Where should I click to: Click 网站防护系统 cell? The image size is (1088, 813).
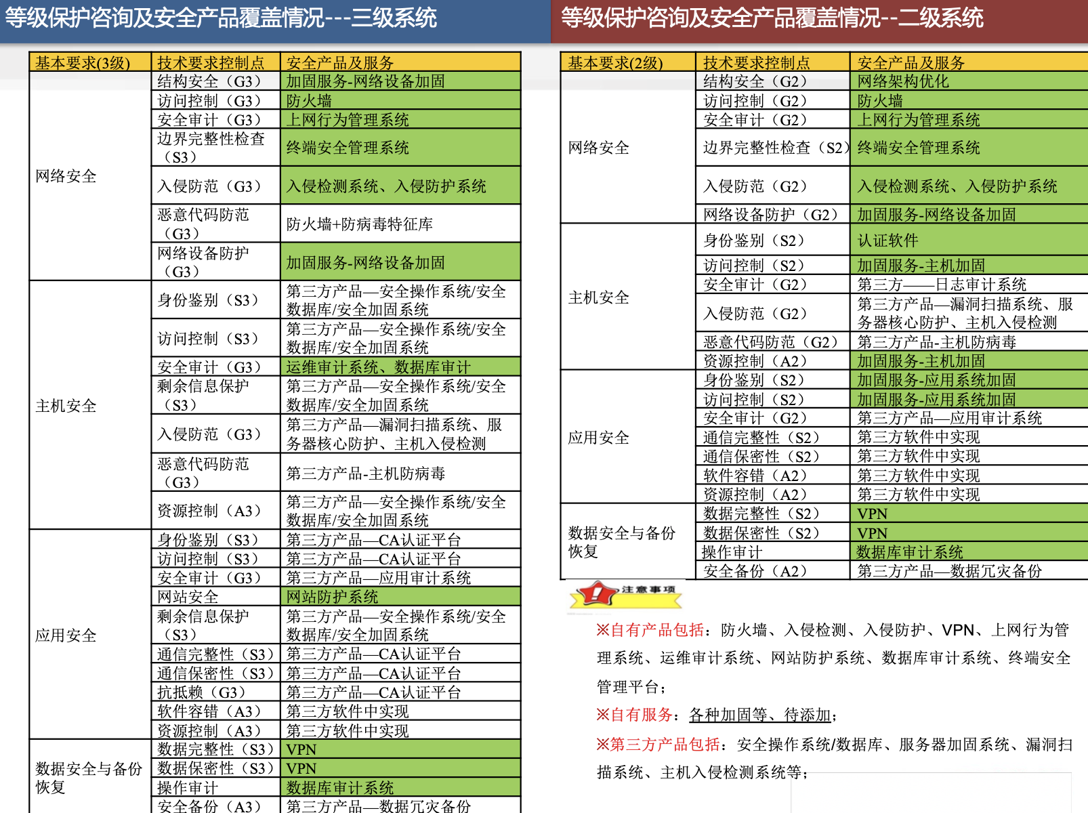tap(400, 597)
